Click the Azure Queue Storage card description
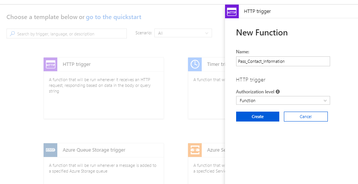 102,168
